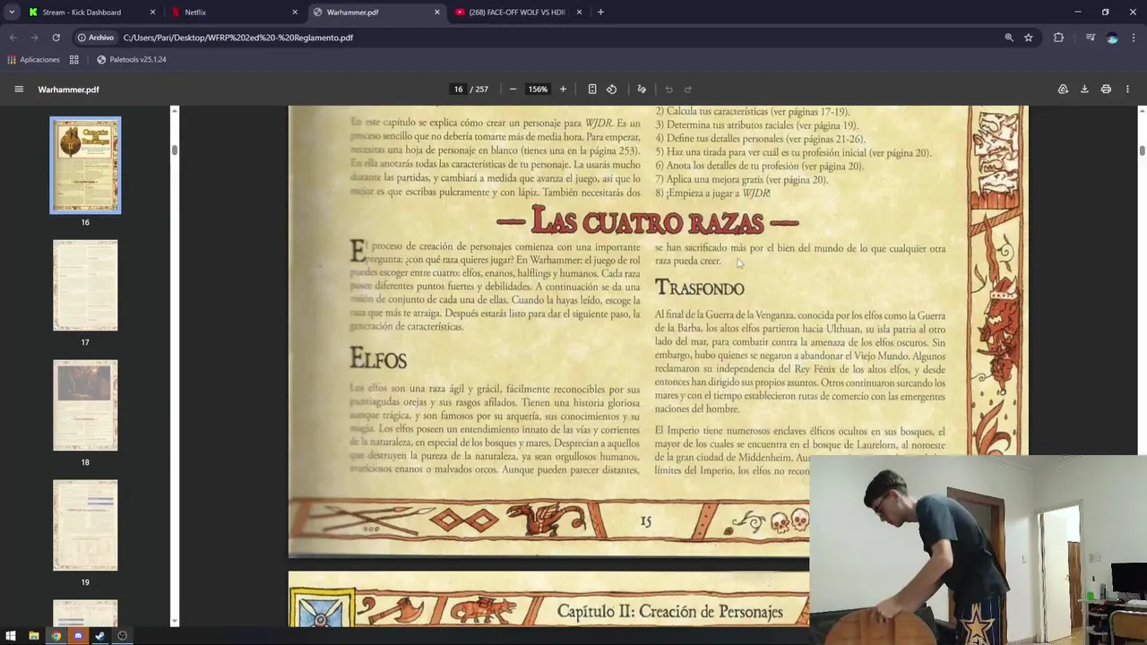Click the Archivo site info chip
The width and height of the screenshot is (1147, 645).
point(96,38)
